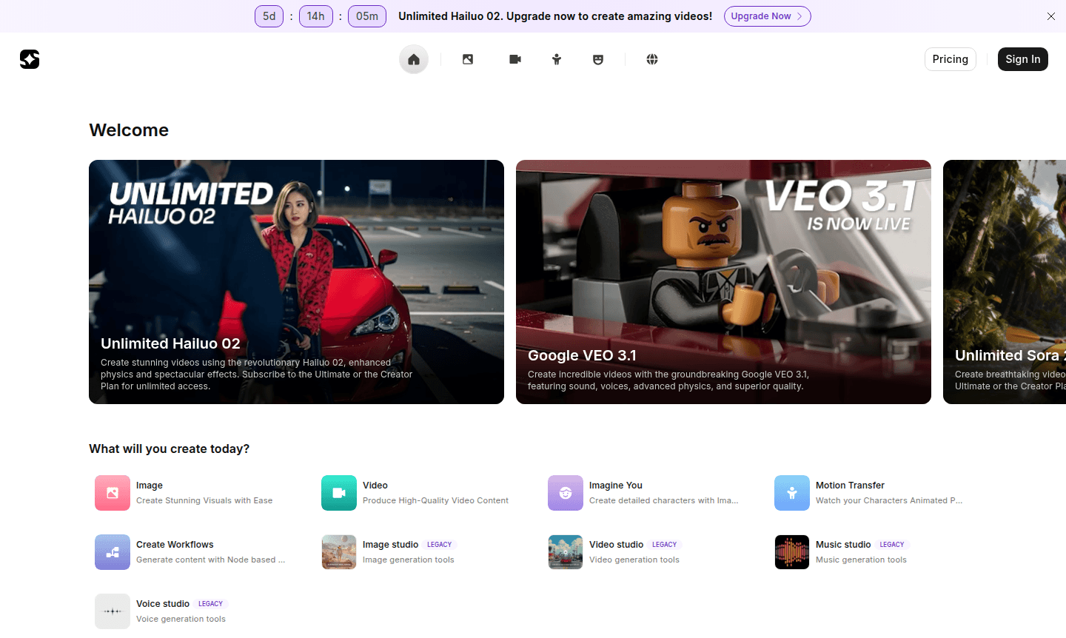Open Music studio legacy tool

click(843, 551)
